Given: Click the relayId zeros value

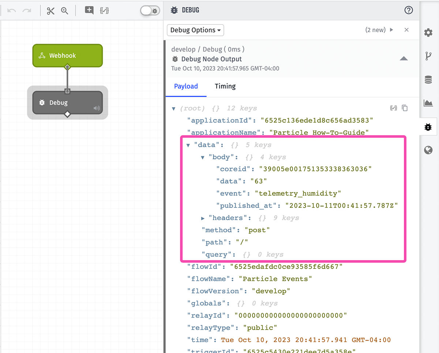Looking at the screenshot, I should pos(290,315).
